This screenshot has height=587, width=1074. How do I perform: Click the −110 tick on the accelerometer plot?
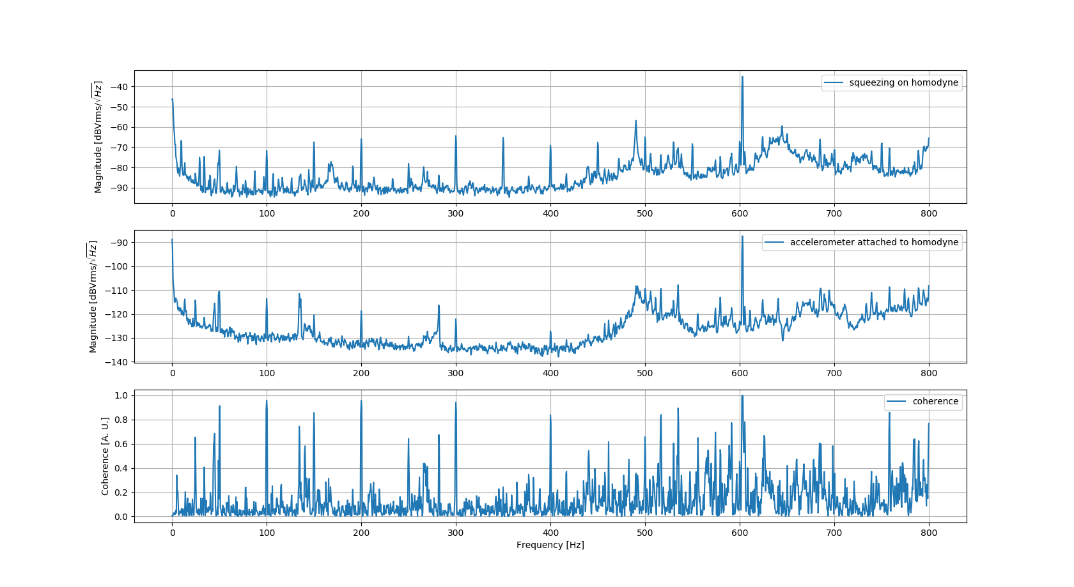[116, 290]
